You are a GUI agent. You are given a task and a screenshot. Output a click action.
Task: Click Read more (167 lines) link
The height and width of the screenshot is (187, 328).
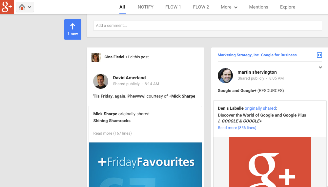[112, 133]
